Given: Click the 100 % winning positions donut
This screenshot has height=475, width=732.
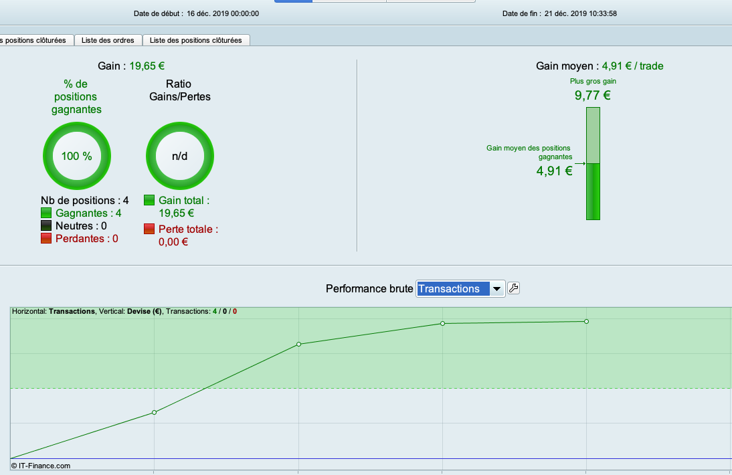Looking at the screenshot, I should [x=77, y=157].
